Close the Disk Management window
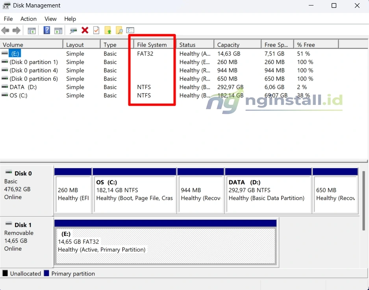Viewport: 369px width, 290px height. [357, 6]
